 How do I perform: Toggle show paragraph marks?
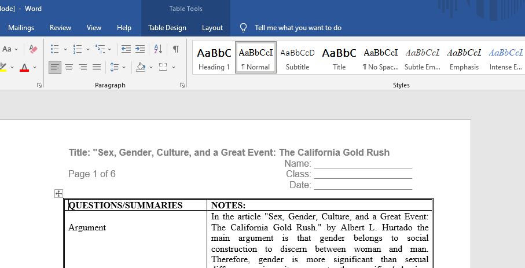[176, 49]
